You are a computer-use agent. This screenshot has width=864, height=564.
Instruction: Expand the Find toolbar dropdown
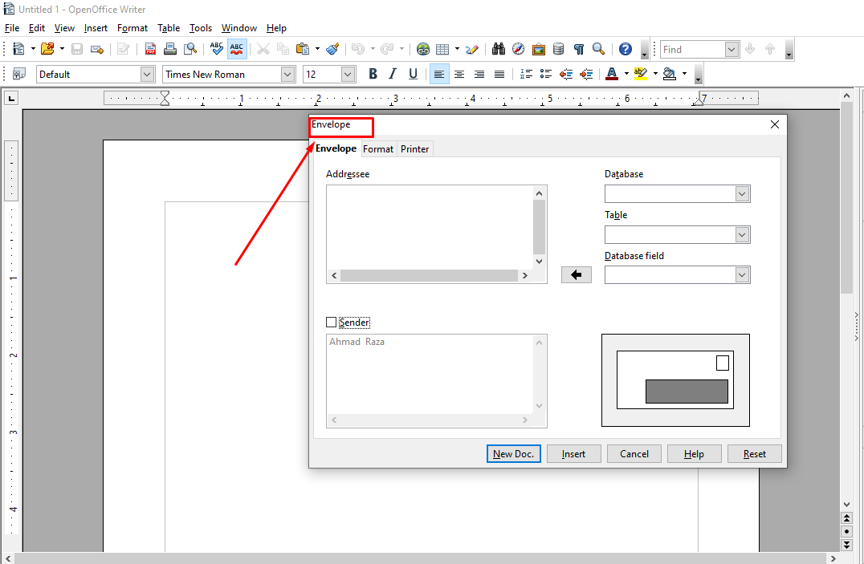click(732, 49)
